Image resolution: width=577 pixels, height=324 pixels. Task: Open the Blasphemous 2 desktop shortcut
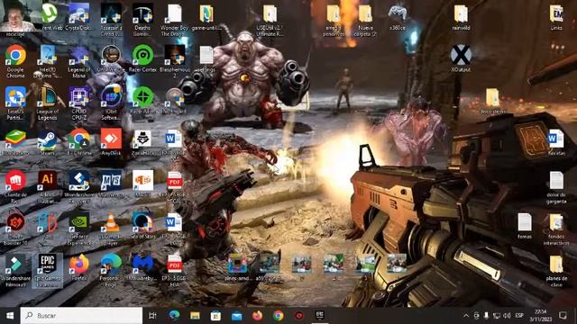pyautogui.click(x=174, y=61)
